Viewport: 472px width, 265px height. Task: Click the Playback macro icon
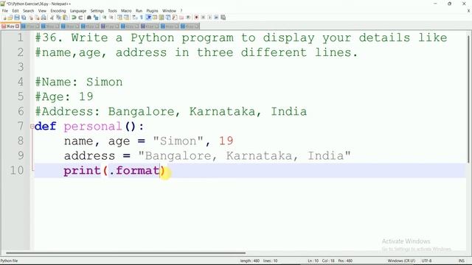tap(209, 18)
